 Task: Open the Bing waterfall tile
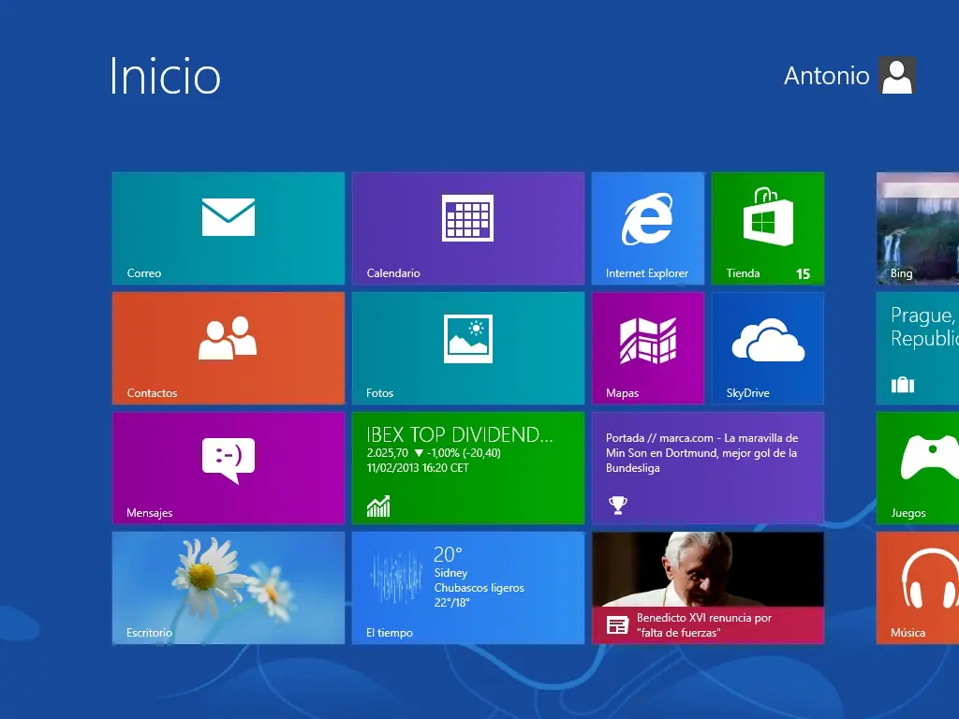[918, 228]
